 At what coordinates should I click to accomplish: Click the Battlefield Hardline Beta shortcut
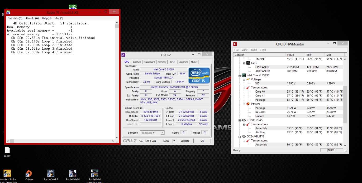[94, 174]
